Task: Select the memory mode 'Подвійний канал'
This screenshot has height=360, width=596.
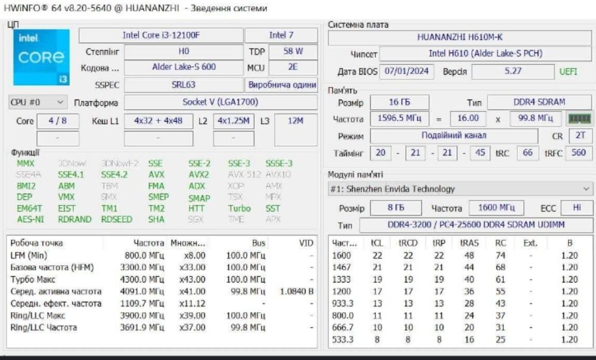Action: click(454, 136)
